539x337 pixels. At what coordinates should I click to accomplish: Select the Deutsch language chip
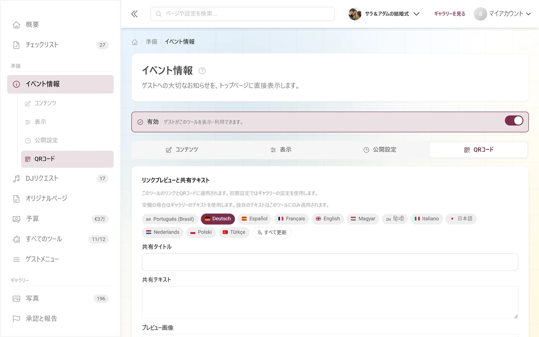pos(218,219)
